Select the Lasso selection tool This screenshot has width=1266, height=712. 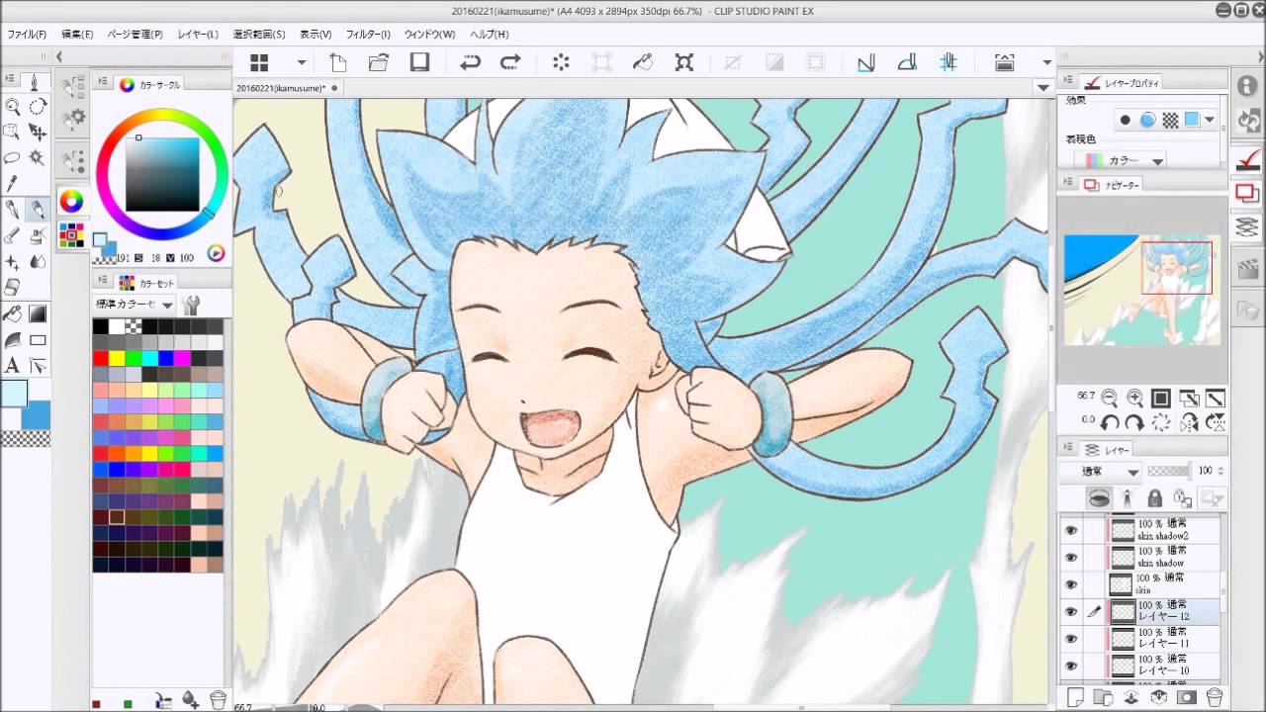13,157
